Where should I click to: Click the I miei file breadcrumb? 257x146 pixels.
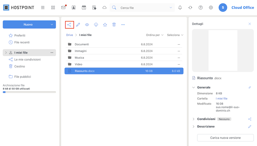click(85, 35)
